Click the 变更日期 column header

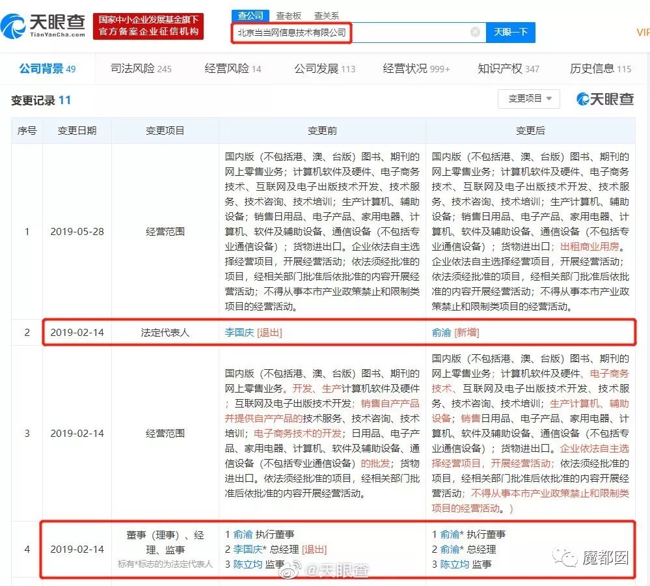click(77, 131)
